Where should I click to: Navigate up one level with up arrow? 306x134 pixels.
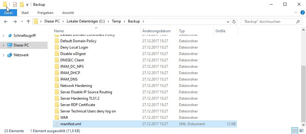click(x=28, y=22)
